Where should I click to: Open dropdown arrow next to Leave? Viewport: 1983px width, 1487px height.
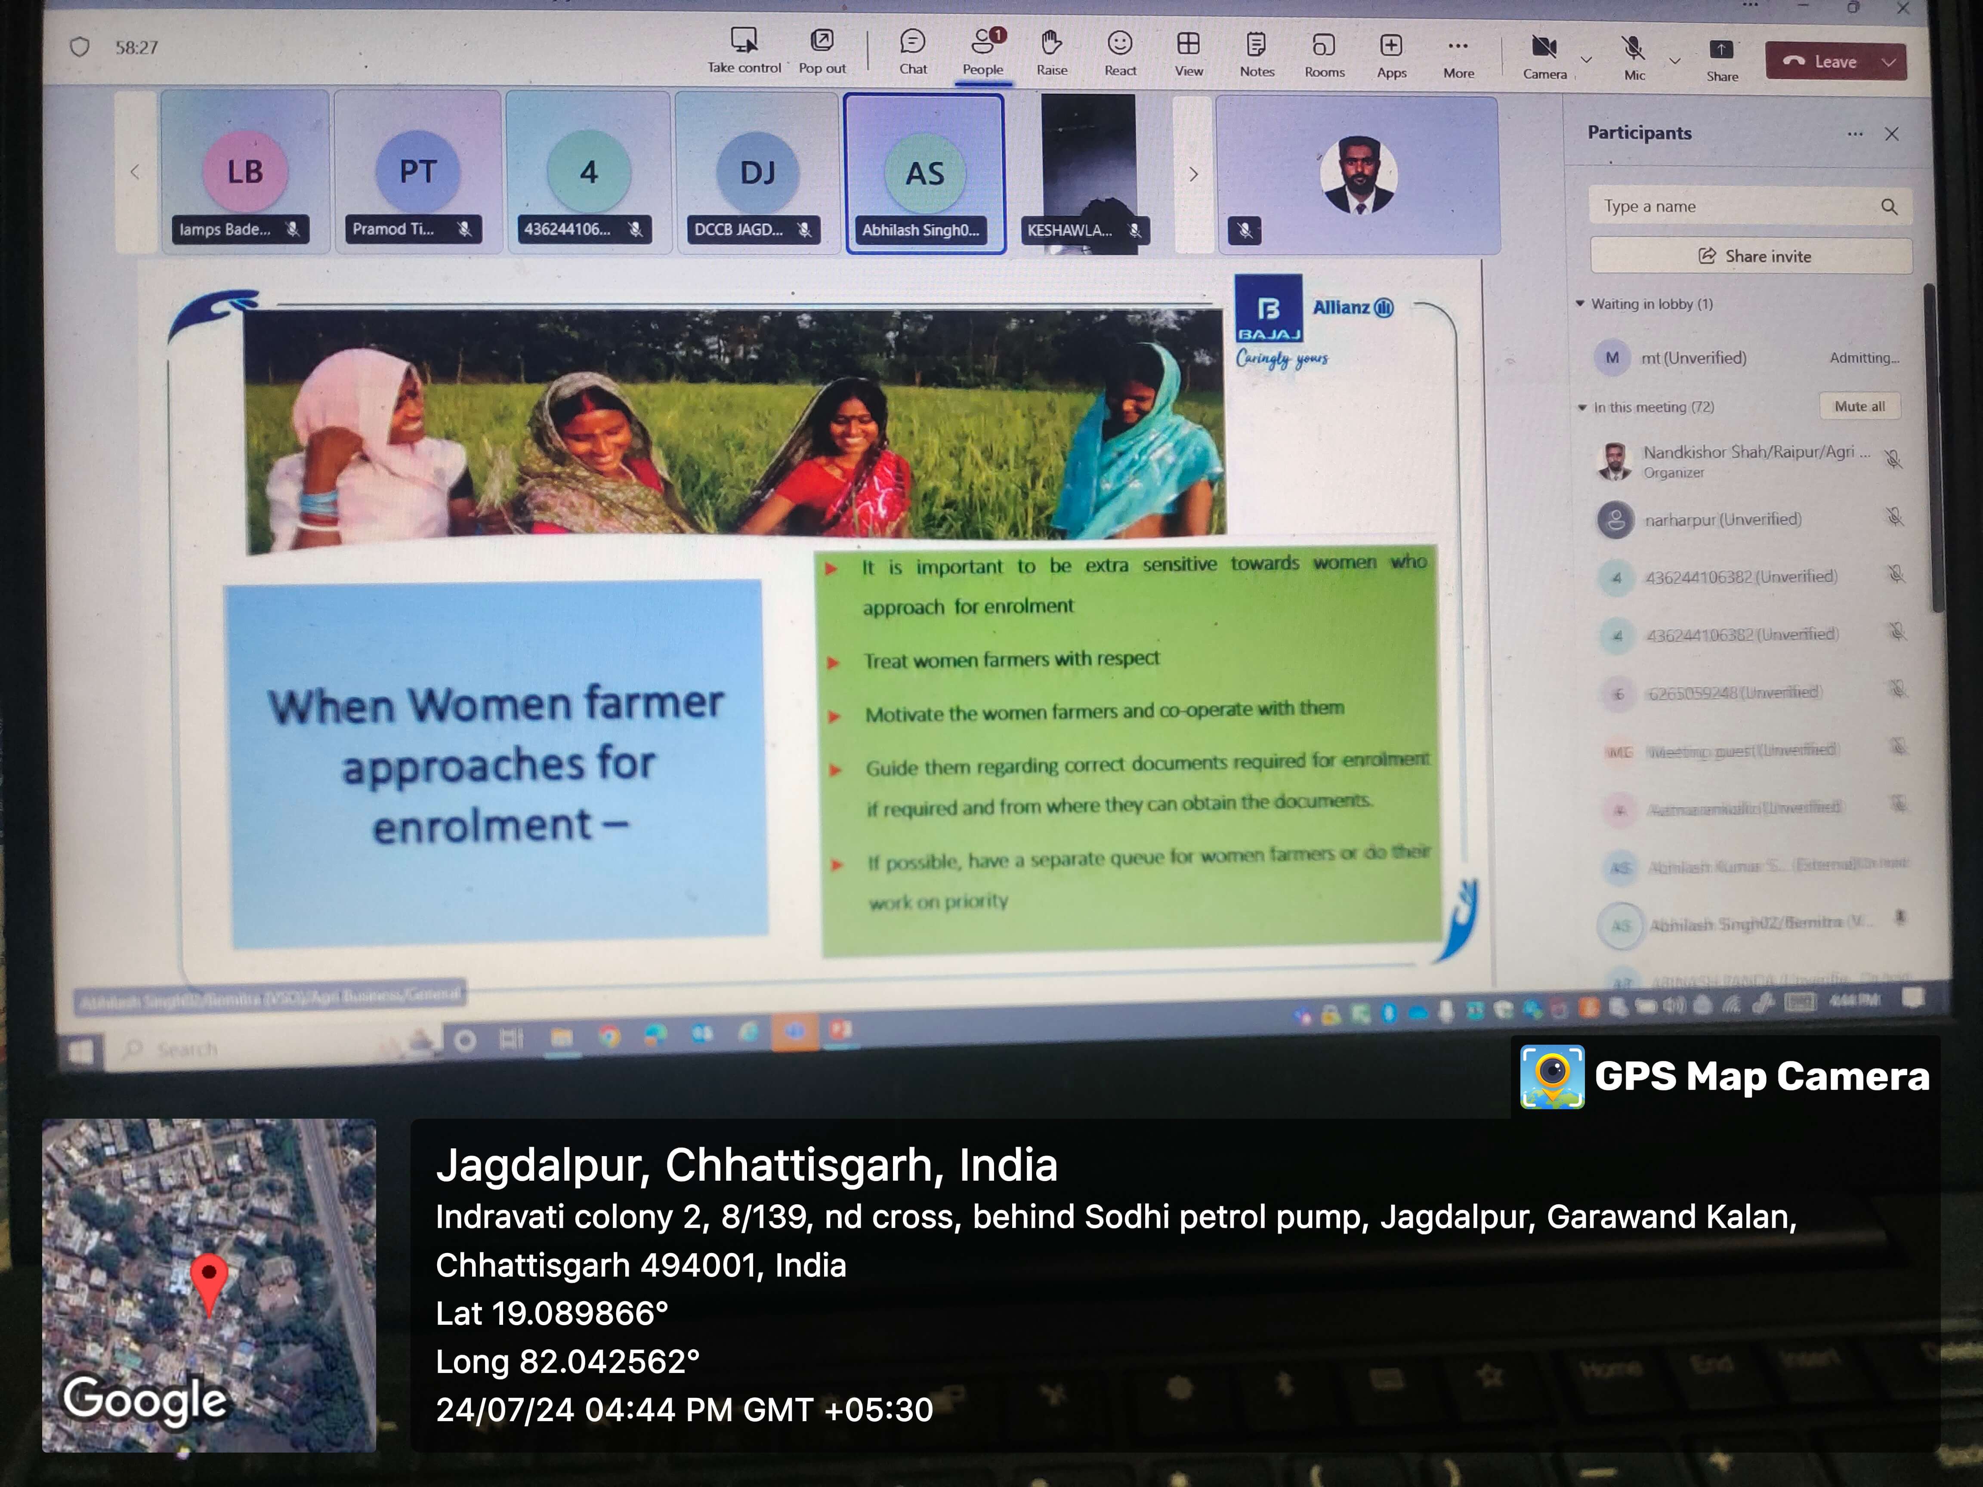click(1889, 62)
